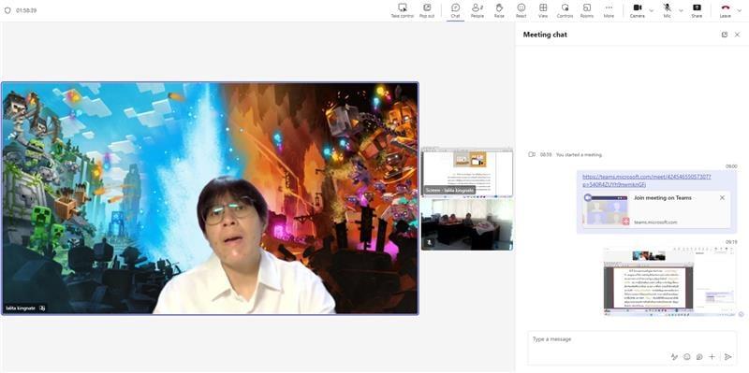Image resolution: width=749 pixels, height=373 pixels.
Task: Raise your hand in the meeting
Action: (x=499, y=10)
